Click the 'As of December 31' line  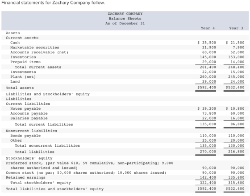point(125,23)
